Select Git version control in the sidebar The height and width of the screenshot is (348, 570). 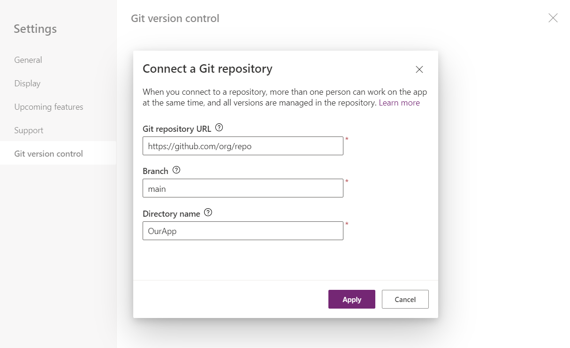pos(48,153)
